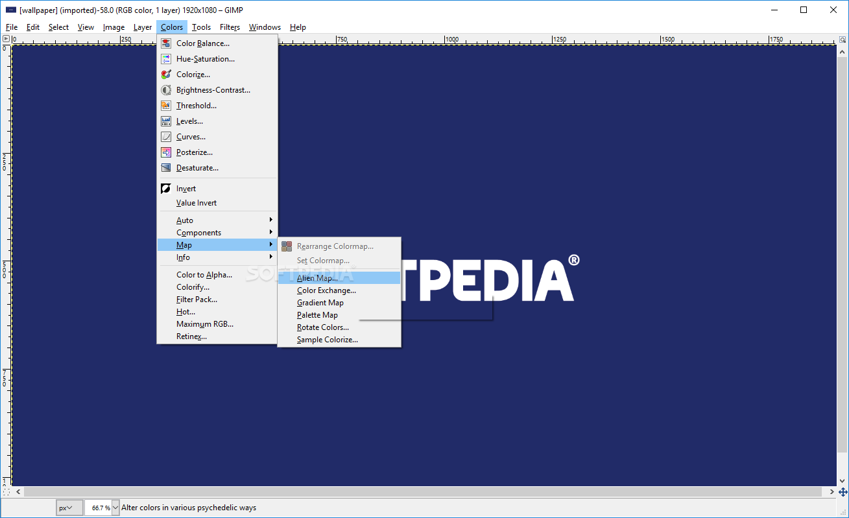Viewport: 849px width, 518px height.
Task: Open the Windows menu
Action: (x=265, y=27)
